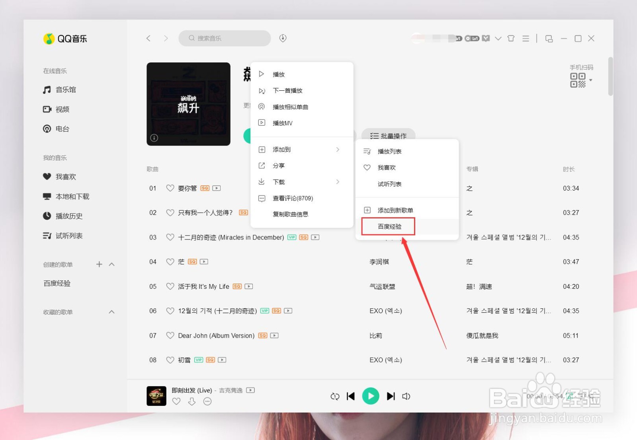This screenshot has width=637, height=440.
Task: Like the song 只有我一个人觉得?
Action: coord(170,213)
